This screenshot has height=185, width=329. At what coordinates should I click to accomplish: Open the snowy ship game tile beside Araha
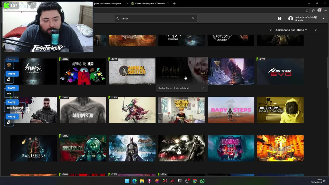pos(231,71)
